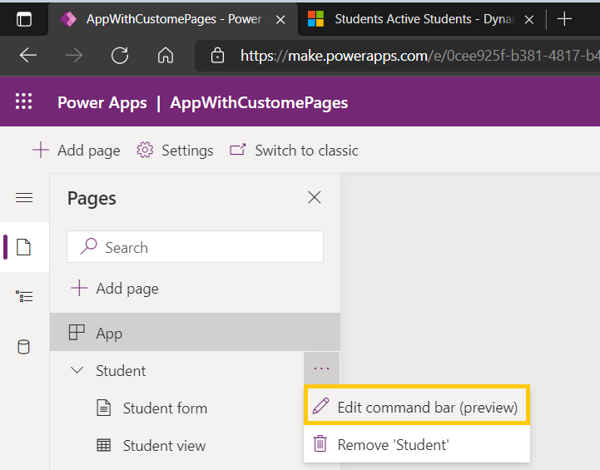The width and height of the screenshot is (600, 470).
Task: Click Switch to classic
Action: (295, 151)
